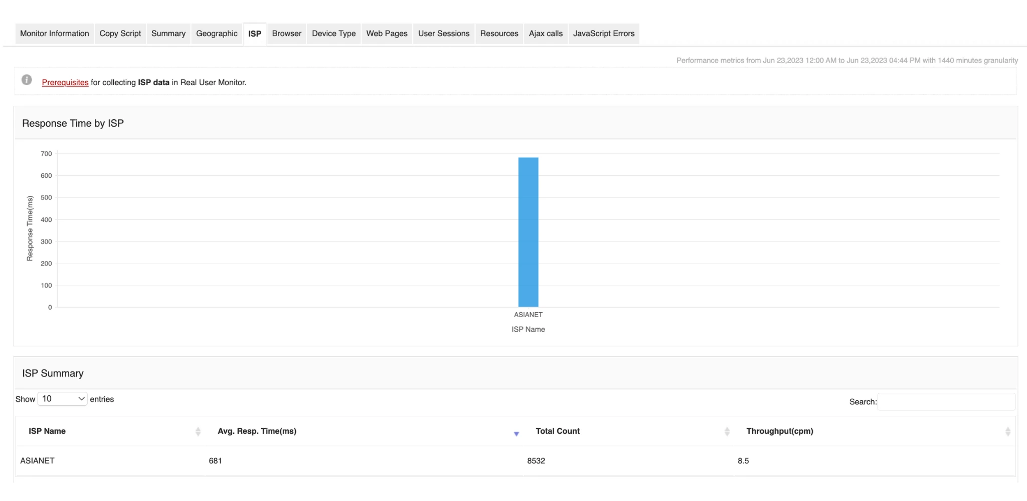
Task: Open the Summary tab
Action: [x=168, y=34]
